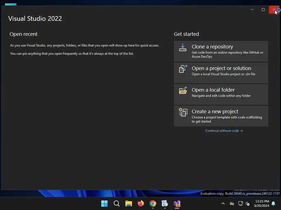Viewport: 281px width, 210px height.
Task: Open the notifications bell icon
Action: point(274,203)
